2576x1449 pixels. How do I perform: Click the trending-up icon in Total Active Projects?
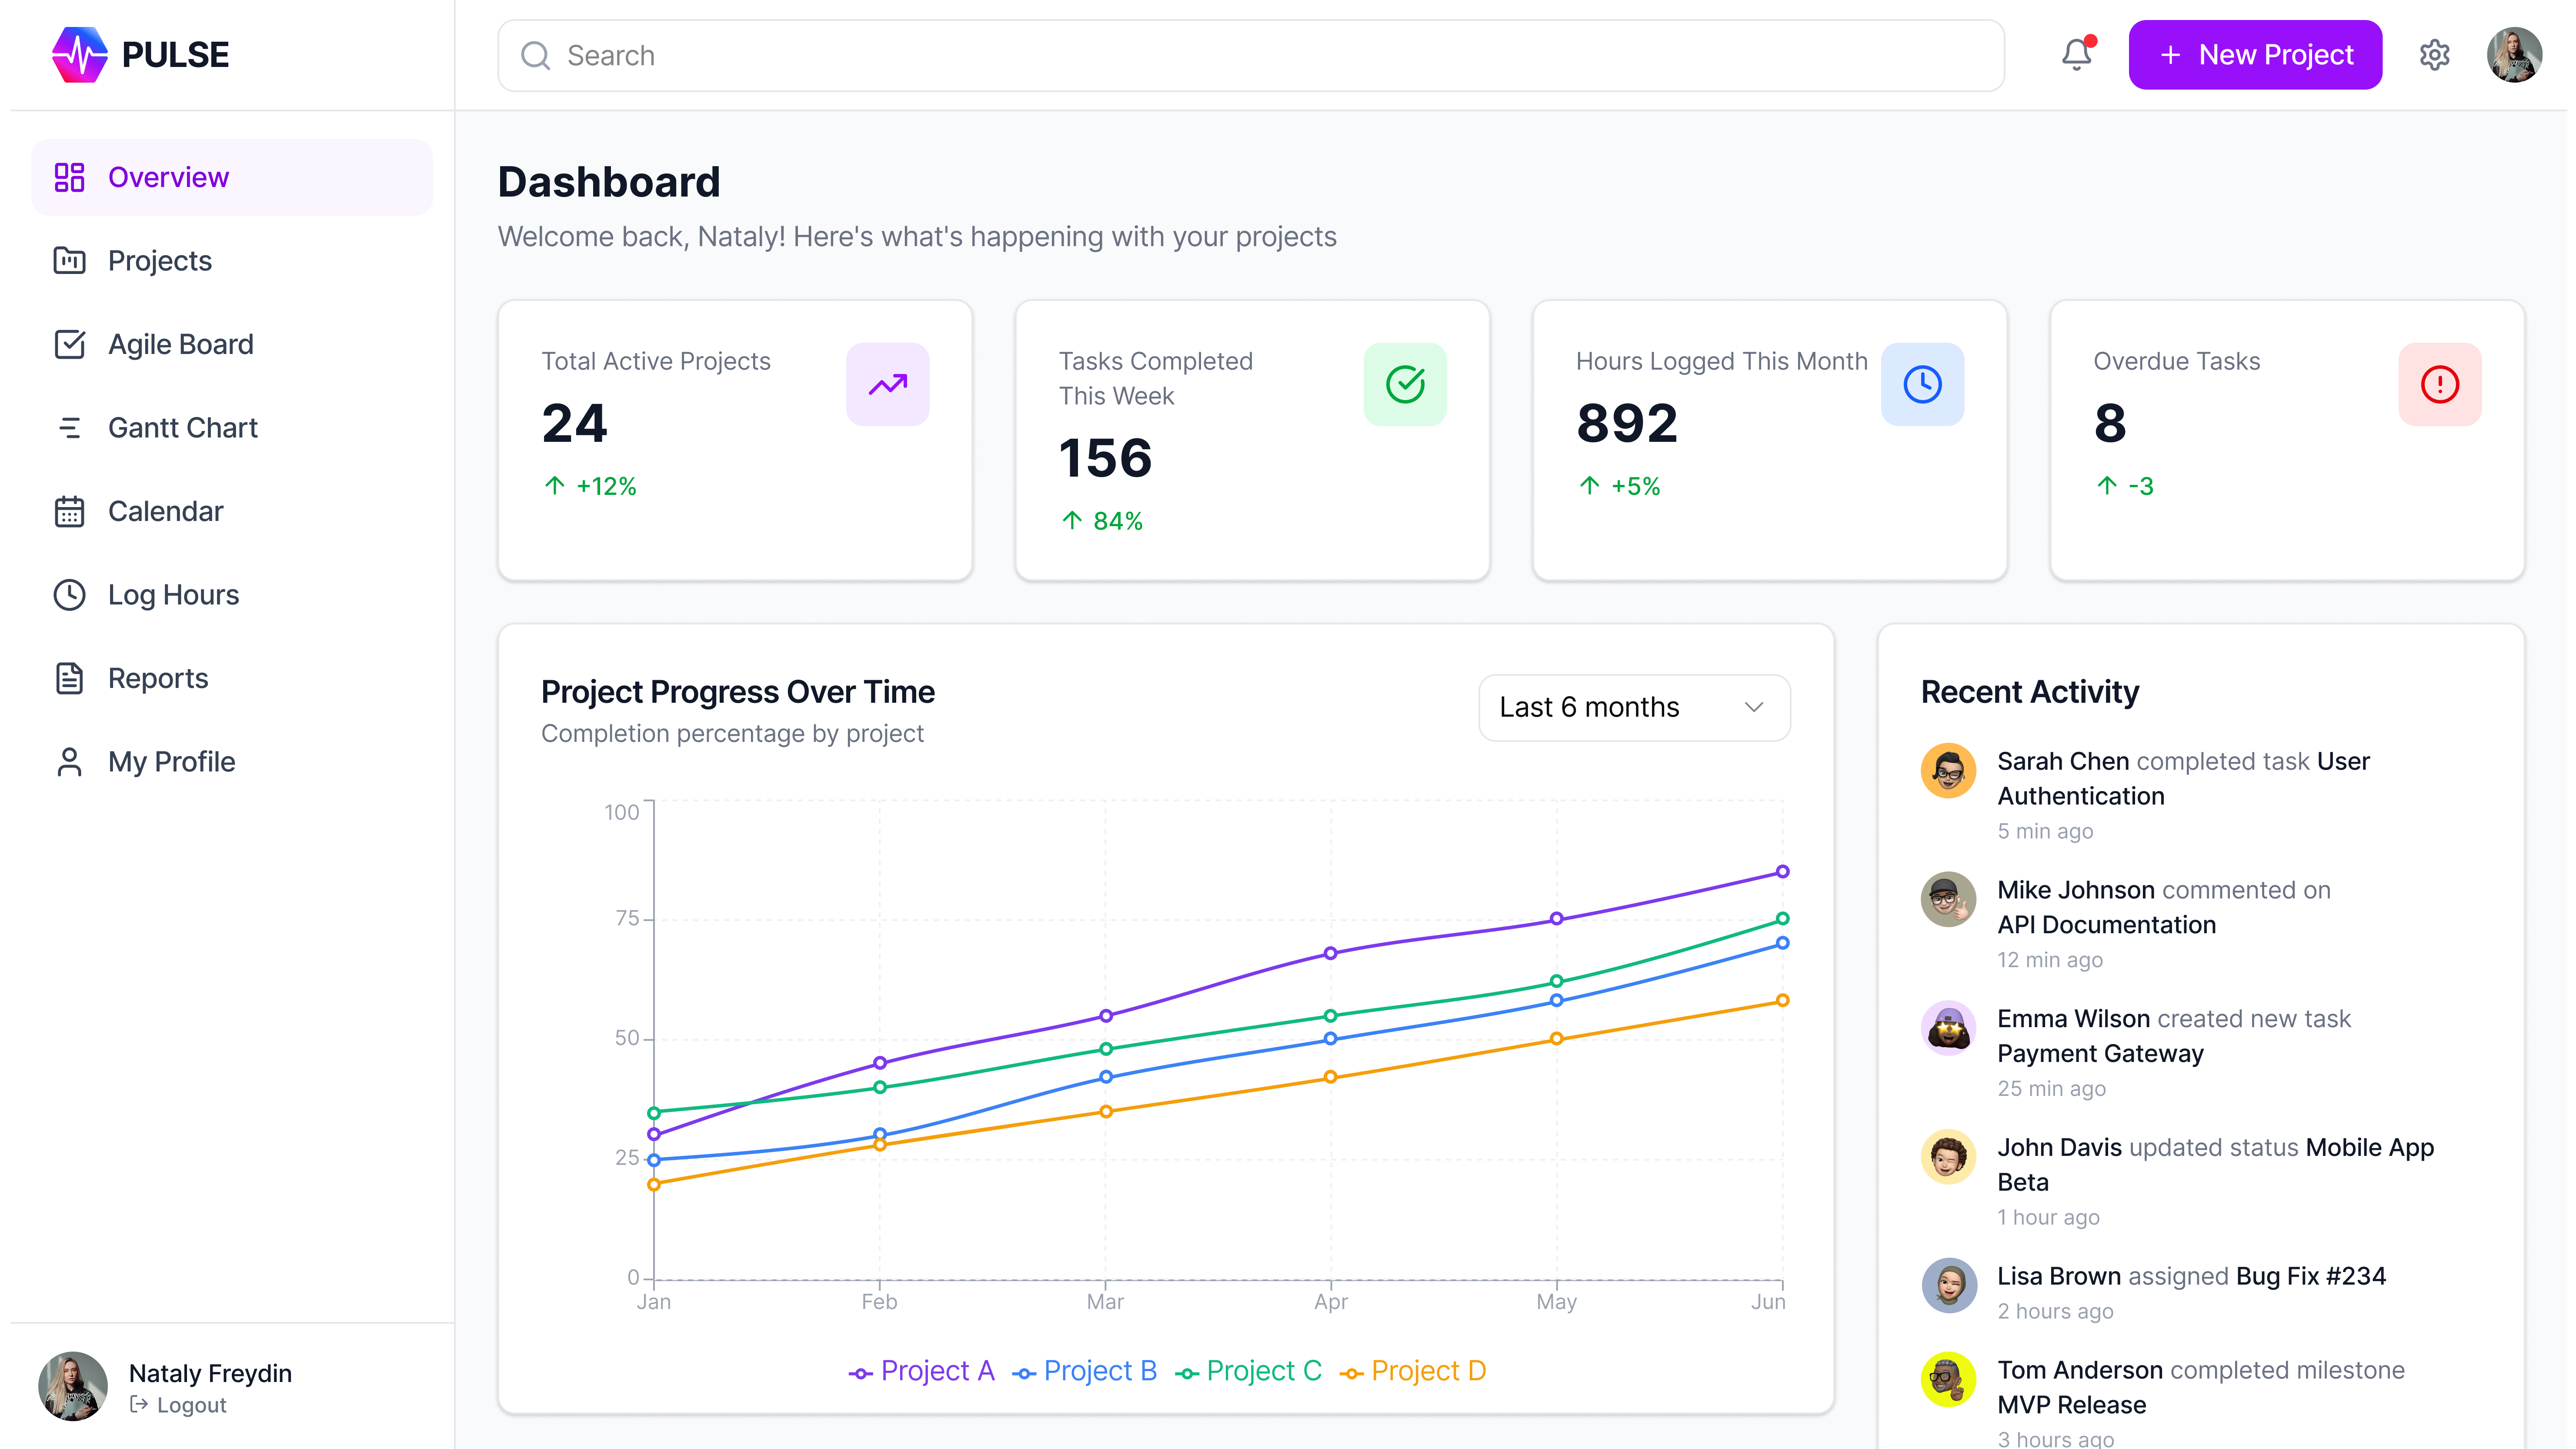[x=887, y=384]
